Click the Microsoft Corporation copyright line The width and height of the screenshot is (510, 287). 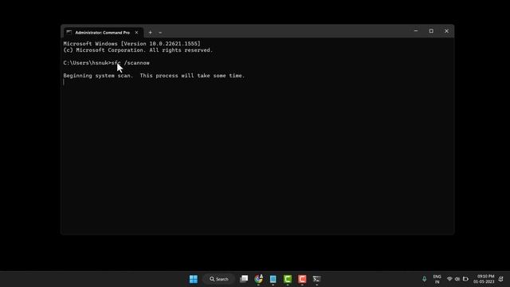point(138,50)
